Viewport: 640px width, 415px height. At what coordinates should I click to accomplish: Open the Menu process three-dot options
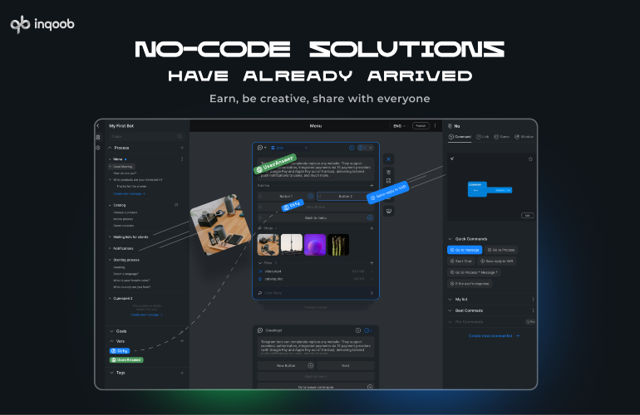tap(182, 159)
